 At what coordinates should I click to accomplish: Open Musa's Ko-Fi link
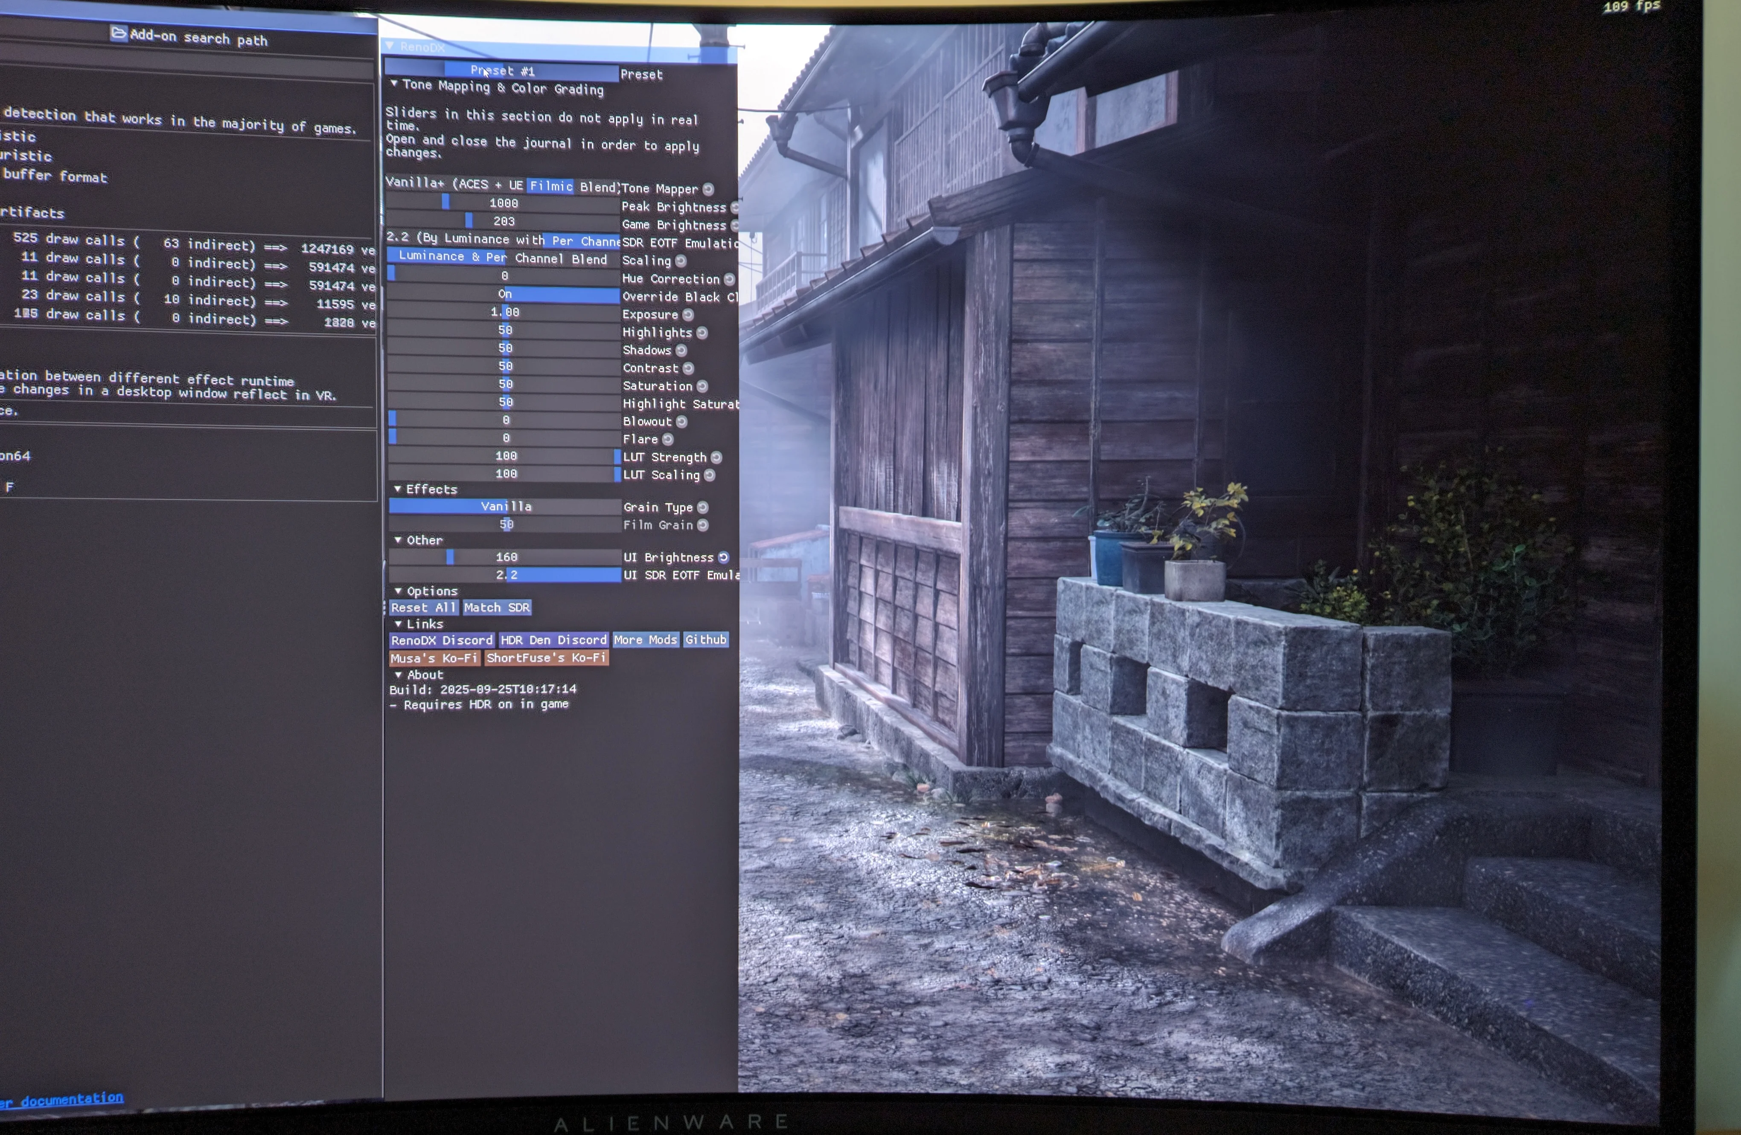[x=434, y=658]
